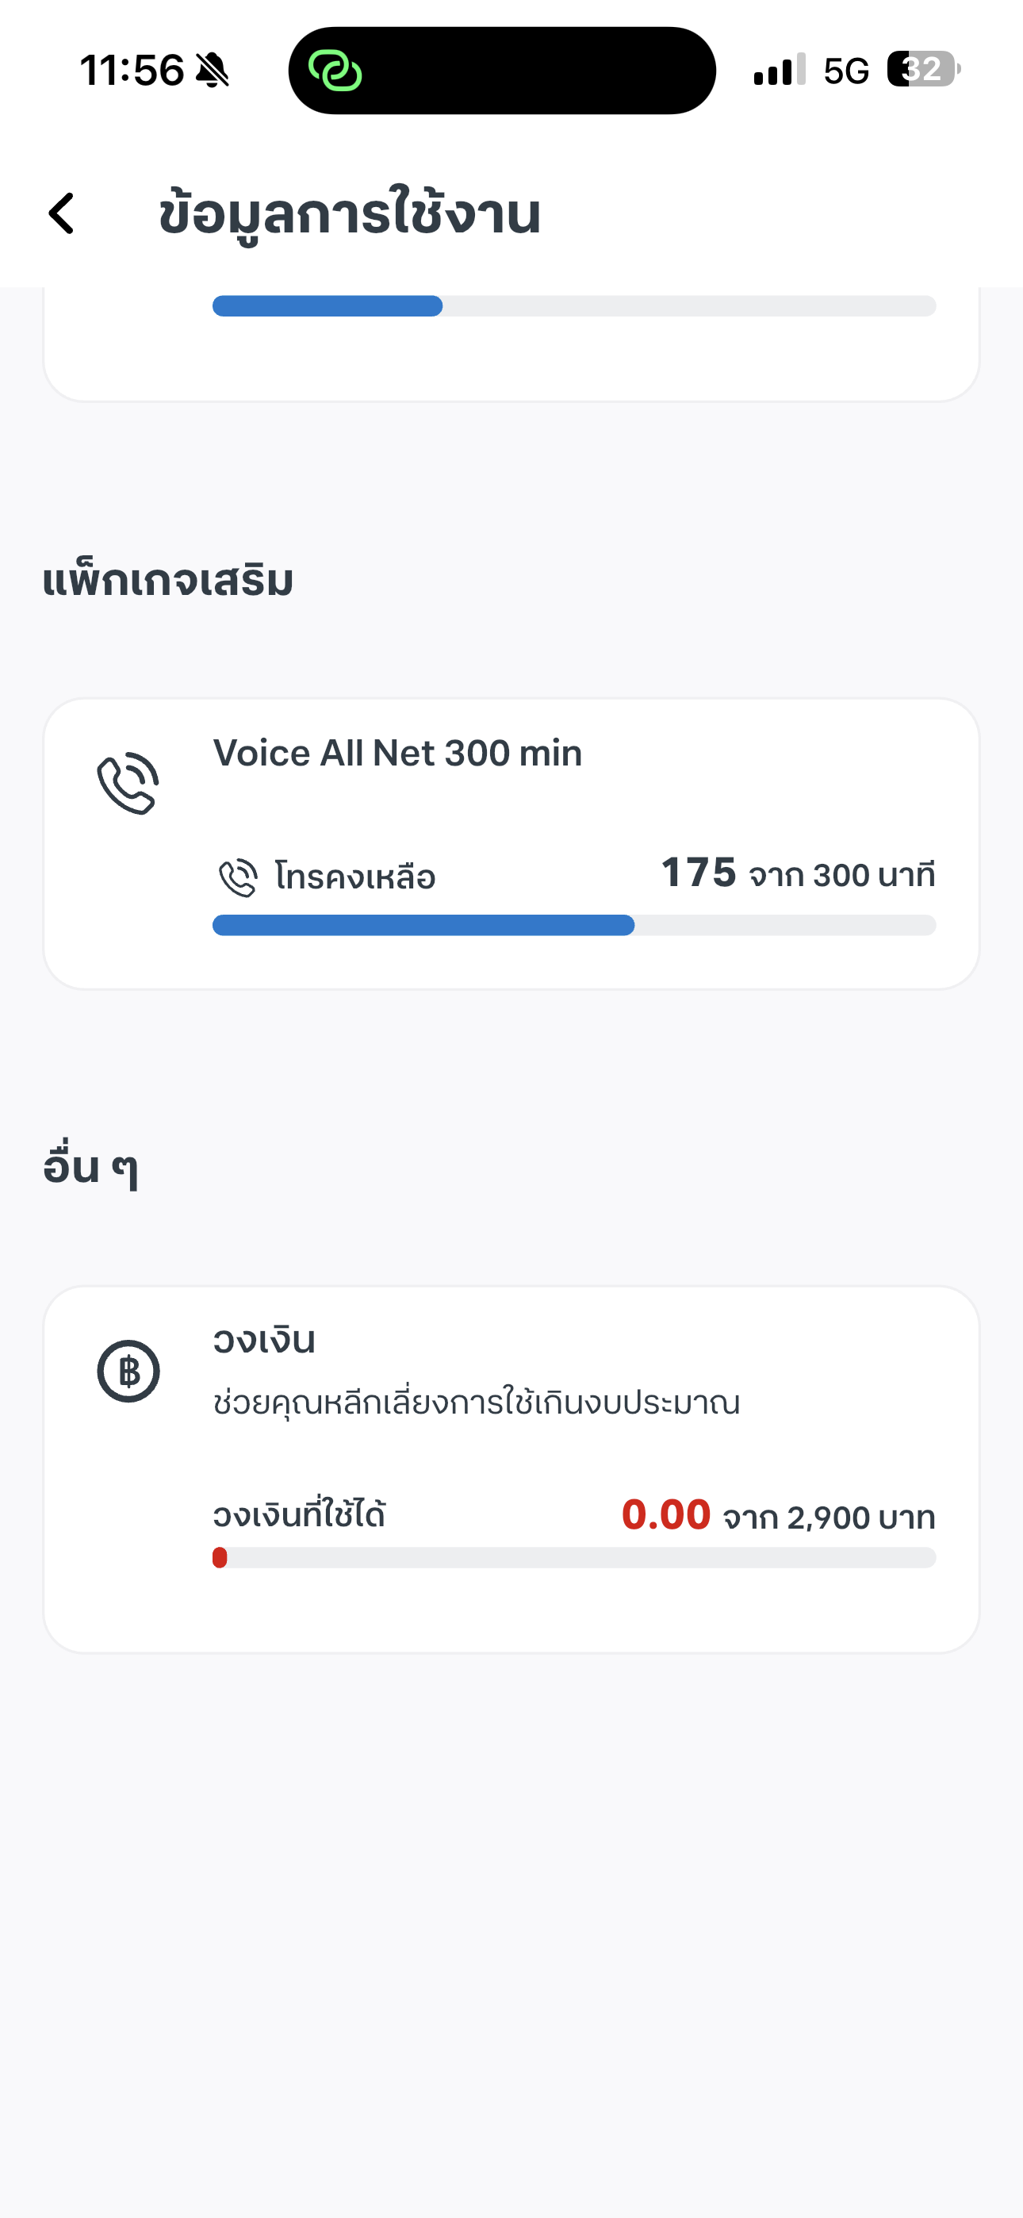Click the Voice All Net minutes progress bar
The image size is (1023, 2218).
point(573,926)
